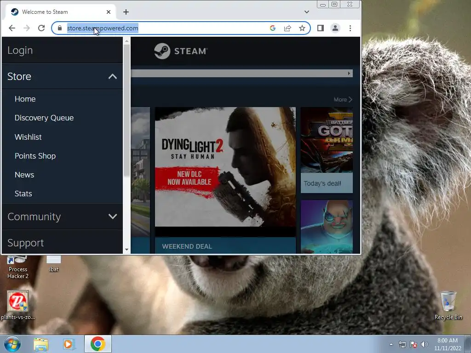Viewport: 471px width, 353px height.
Task: Click the Action Center flag icon
Action: pos(414,344)
